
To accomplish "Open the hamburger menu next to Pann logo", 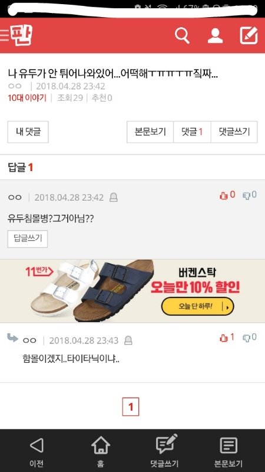I will (x=5, y=35).
